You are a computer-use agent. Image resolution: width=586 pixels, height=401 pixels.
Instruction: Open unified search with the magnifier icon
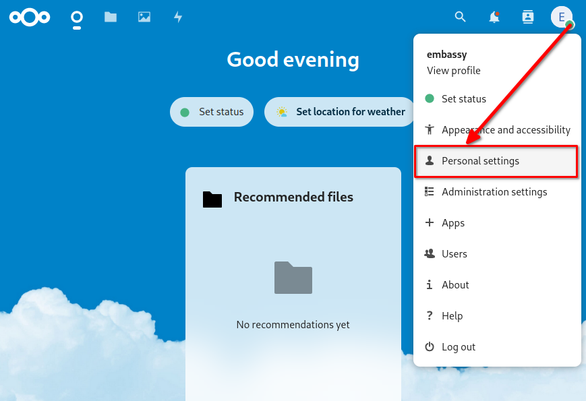click(460, 17)
